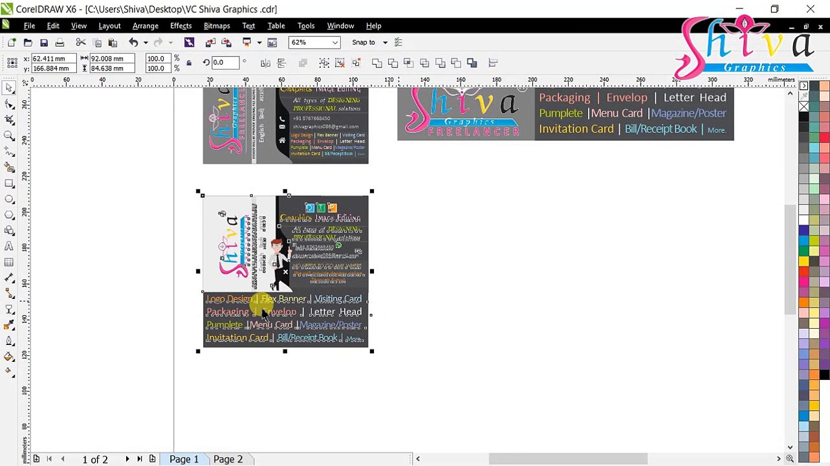Select the Text tool
The height and width of the screenshot is (466, 830).
click(x=9, y=246)
